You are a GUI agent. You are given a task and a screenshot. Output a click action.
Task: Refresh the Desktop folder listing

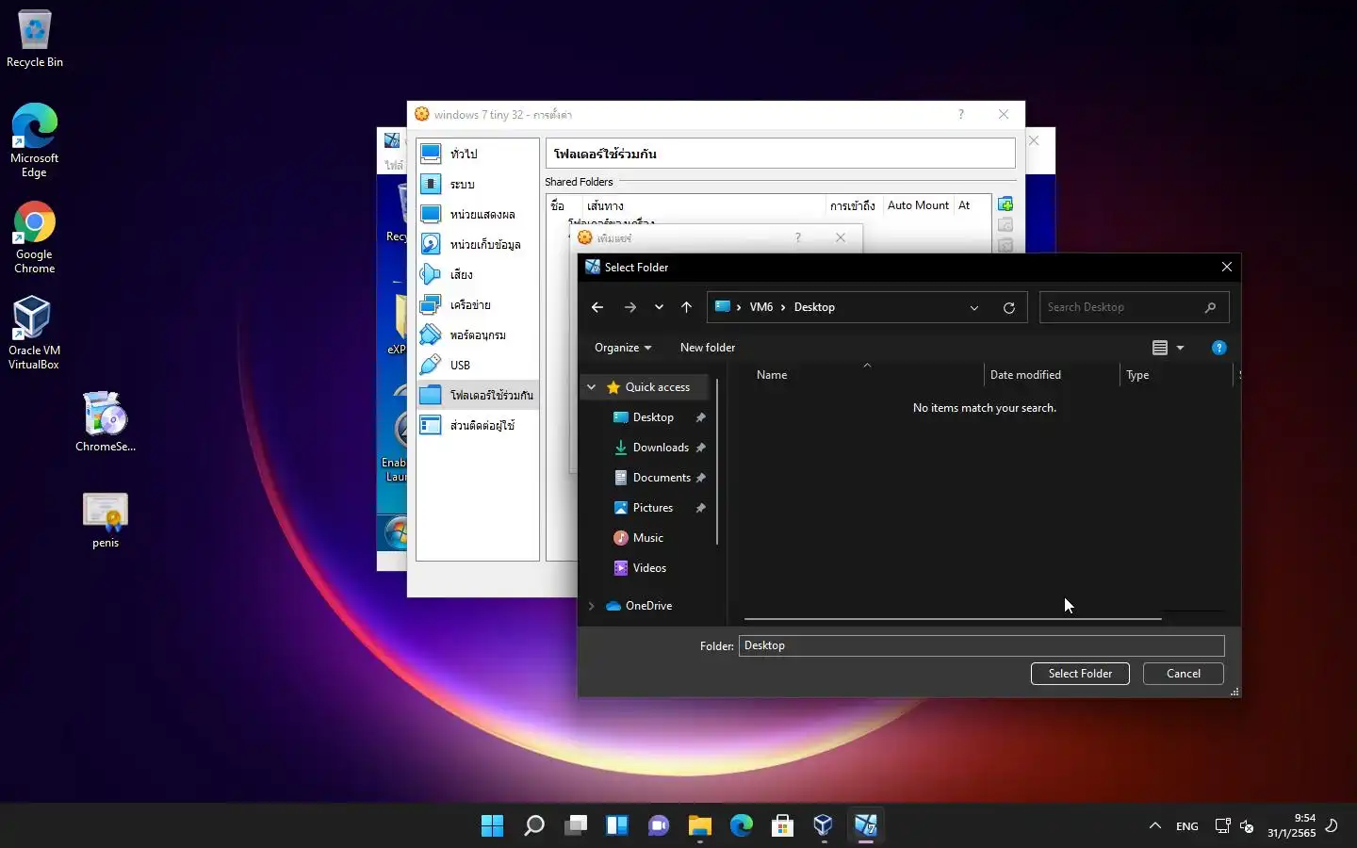pos(1009,307)
